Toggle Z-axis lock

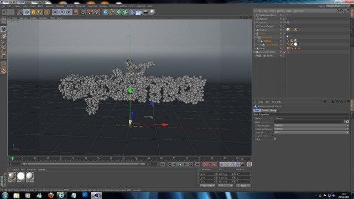(69, 12)
